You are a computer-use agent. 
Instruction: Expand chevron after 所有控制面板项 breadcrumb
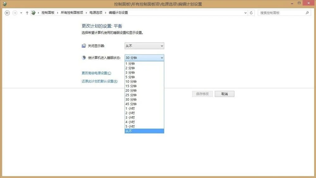click(86, 13)
